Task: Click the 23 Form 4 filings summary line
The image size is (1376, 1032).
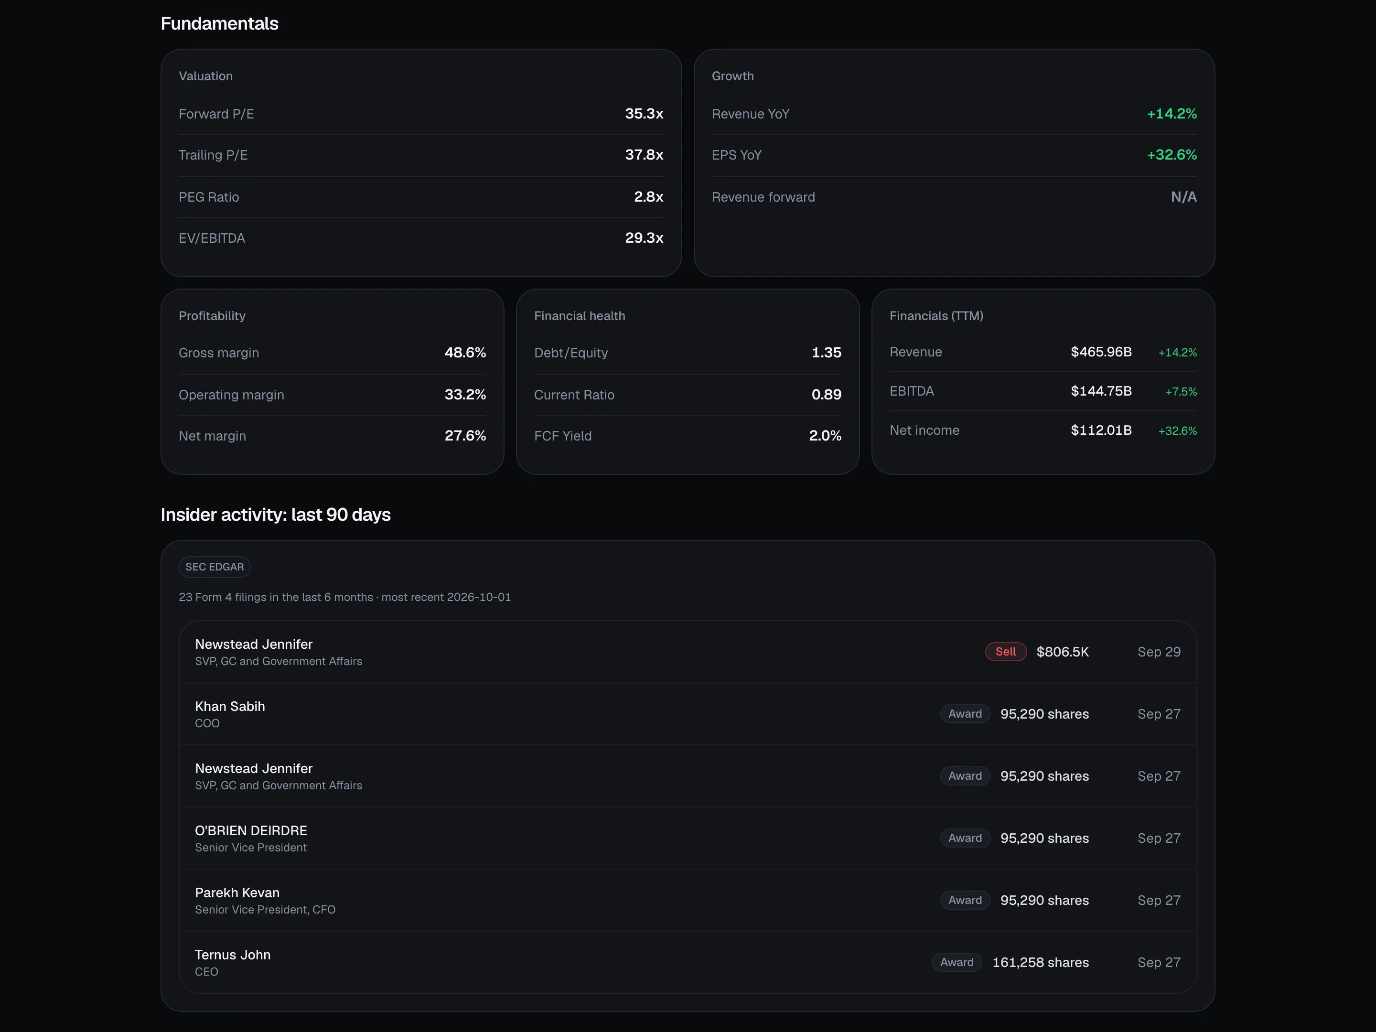Action: 344,597
